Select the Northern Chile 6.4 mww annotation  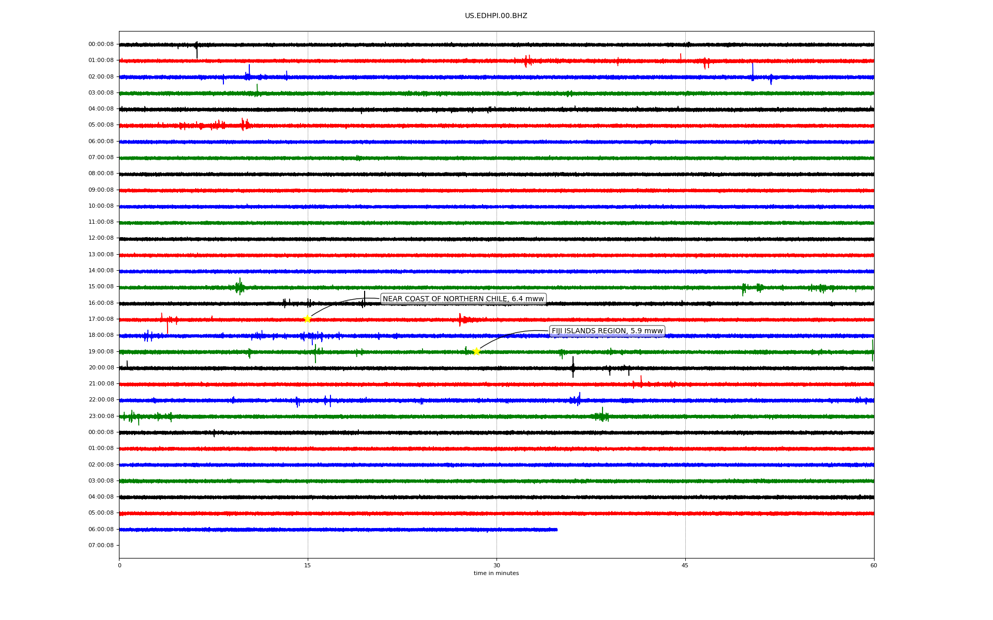pos(463,299)
